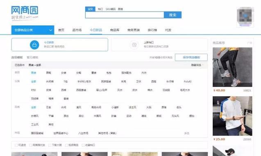Select the 运动 style filter
Viewport: 261px width, 156px height.
click(x=129, y=116)
